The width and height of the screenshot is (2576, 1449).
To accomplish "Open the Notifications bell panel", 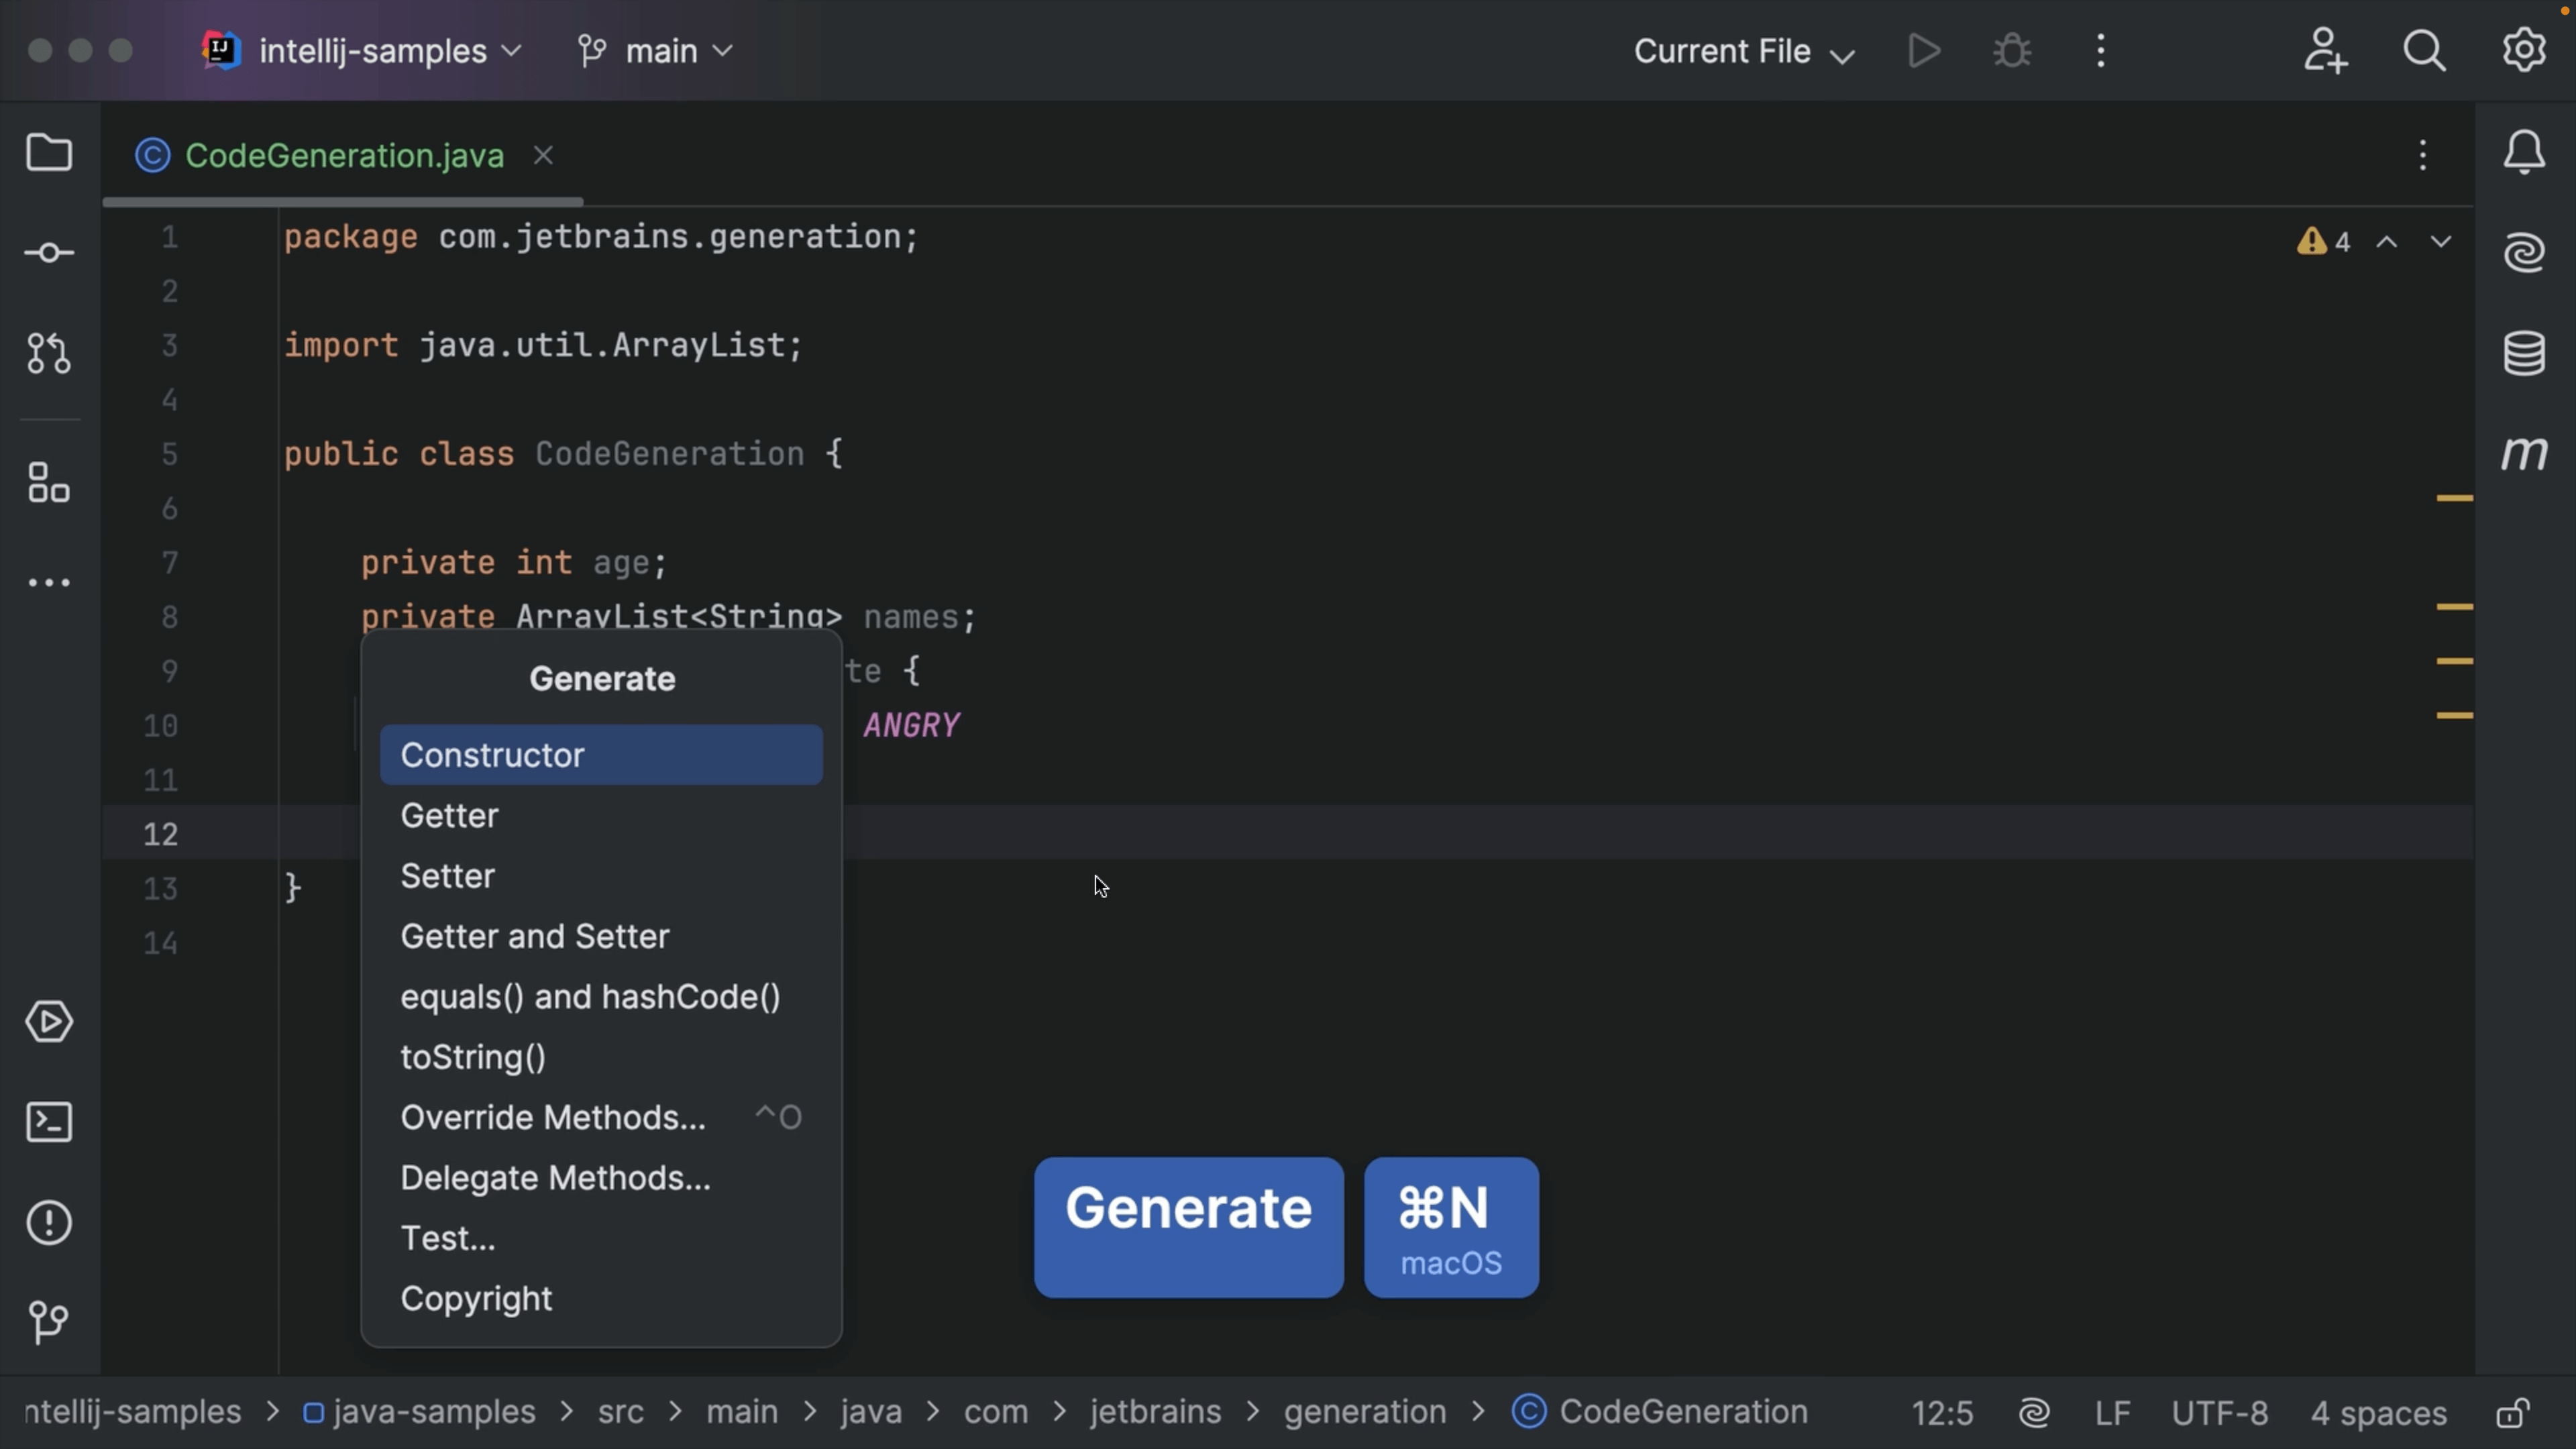I will tap(2524, 153).
